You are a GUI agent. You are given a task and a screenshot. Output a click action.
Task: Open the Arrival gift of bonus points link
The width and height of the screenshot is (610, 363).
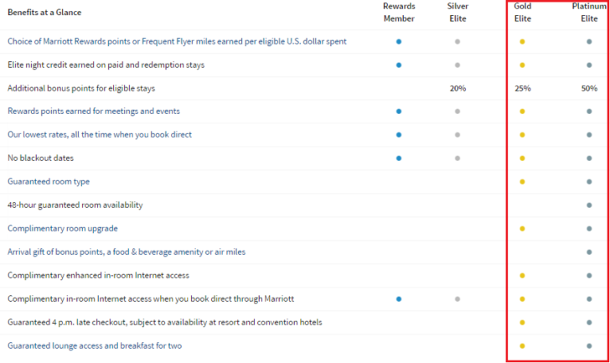coord(127,252)
